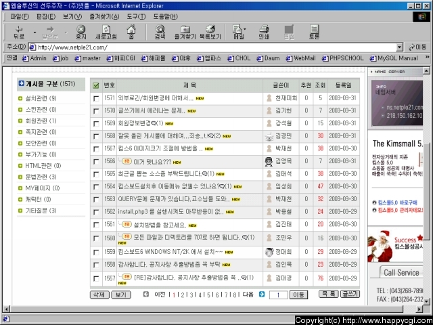This screenshot has width=433, height=325.
Task: Open the address bar dropdown arrow
Action: (x=399, y=47)
